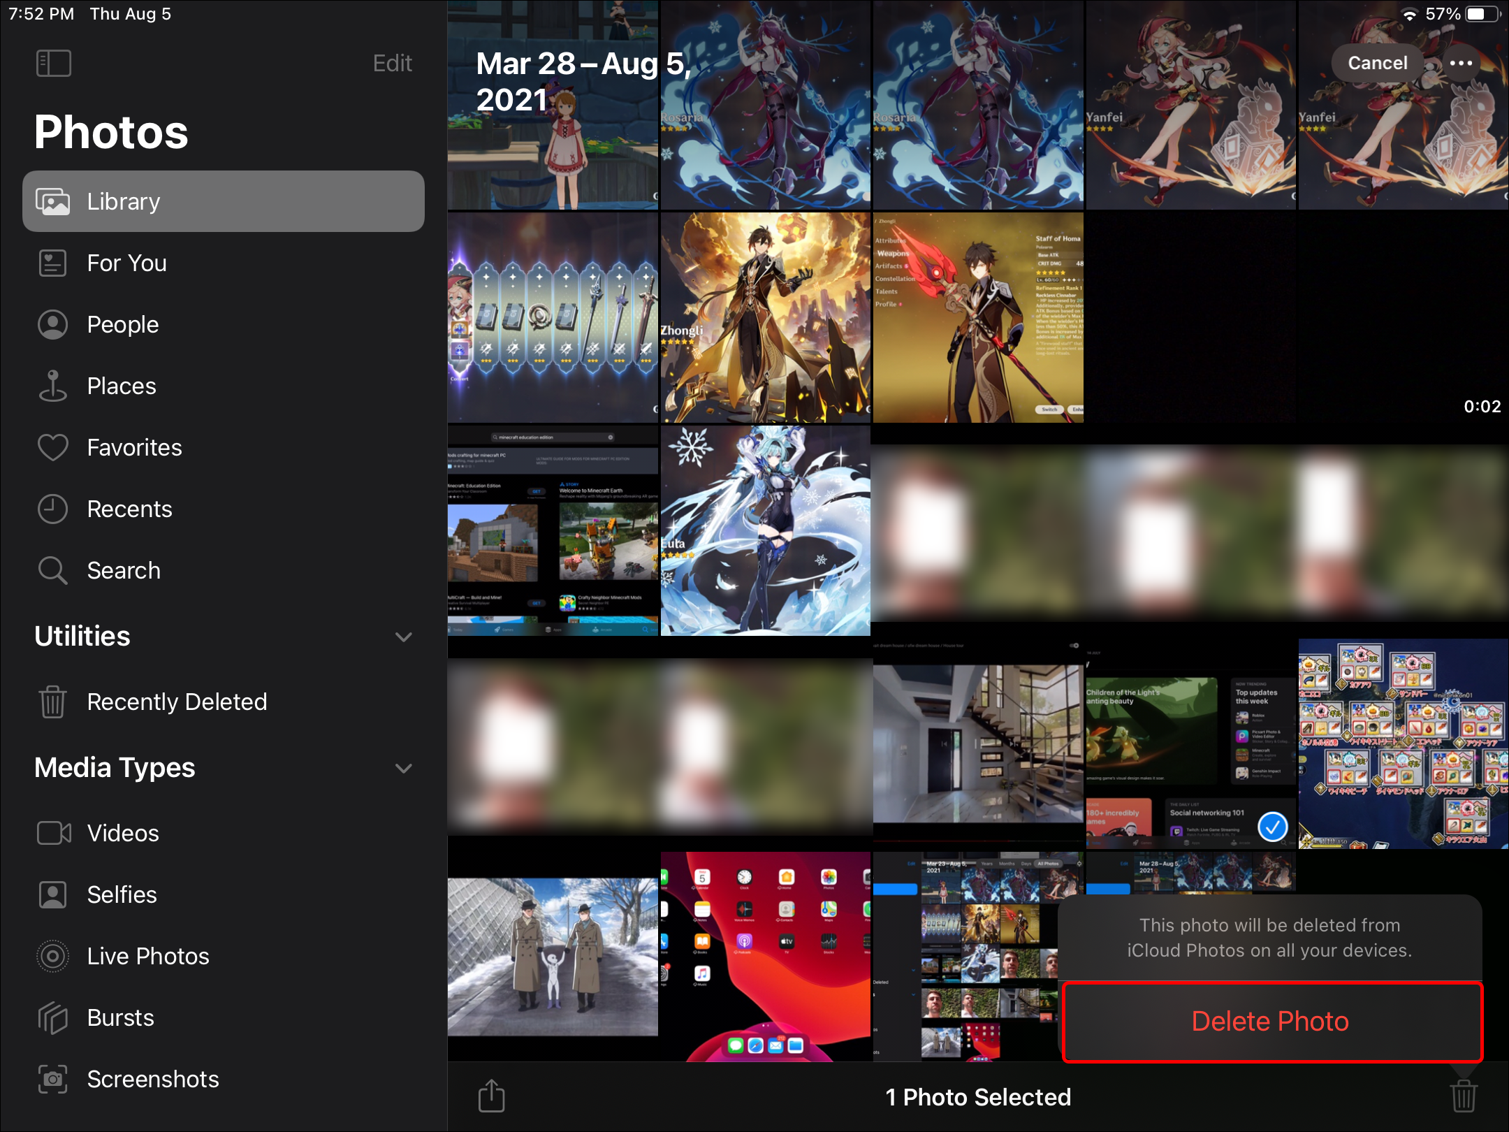The height and width of the screenshot is (1132, 1509).
Task: Switch to For You section
Action: coord(126,263)
